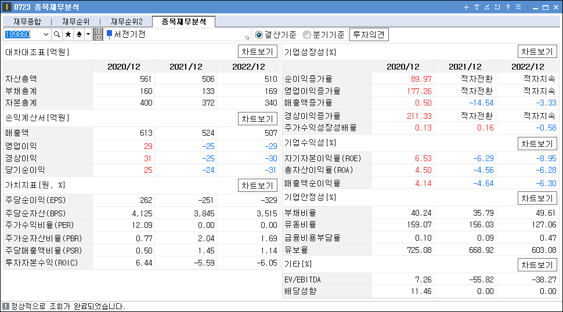Image resolution: width=563 pixels, height=312 pixels.
Task: Switch to the 재무순위 tab
Action: click(x=76, y=21)
